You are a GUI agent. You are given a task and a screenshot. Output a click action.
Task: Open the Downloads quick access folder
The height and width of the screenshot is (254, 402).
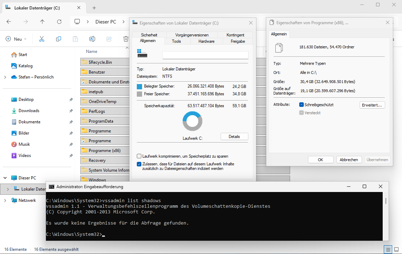point(29,111)
